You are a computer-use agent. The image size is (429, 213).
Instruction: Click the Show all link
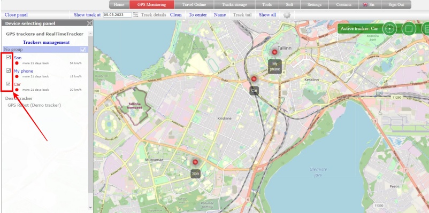coord(267,15)
